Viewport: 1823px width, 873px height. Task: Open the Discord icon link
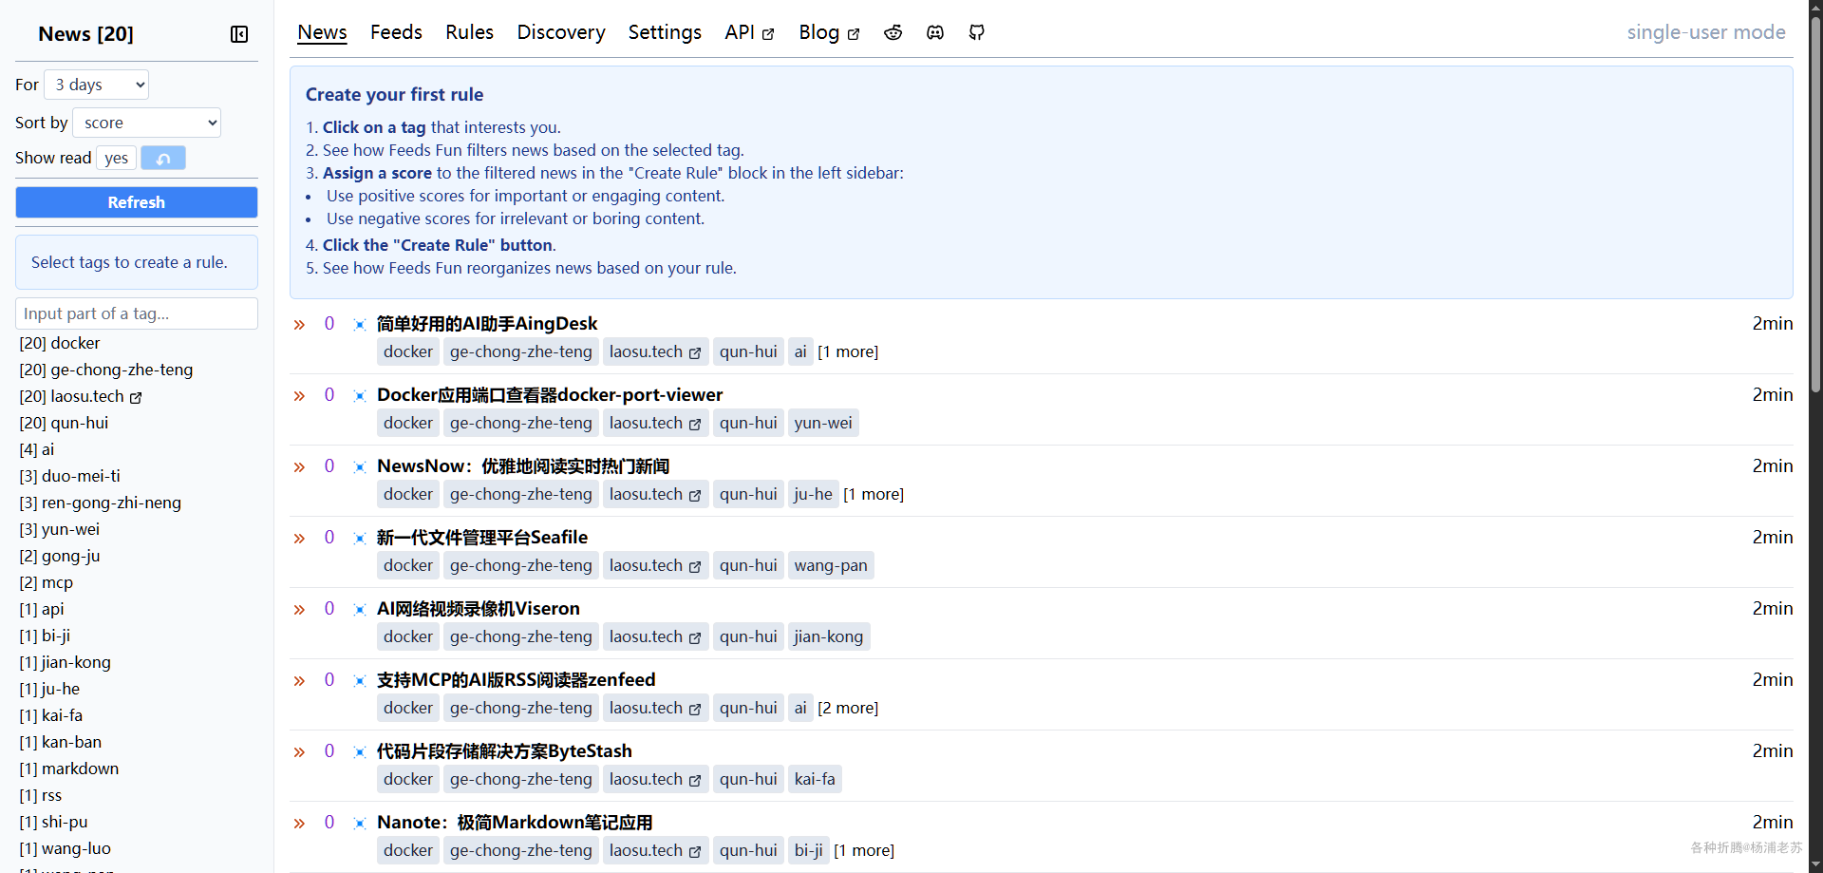tap(935, 32)
